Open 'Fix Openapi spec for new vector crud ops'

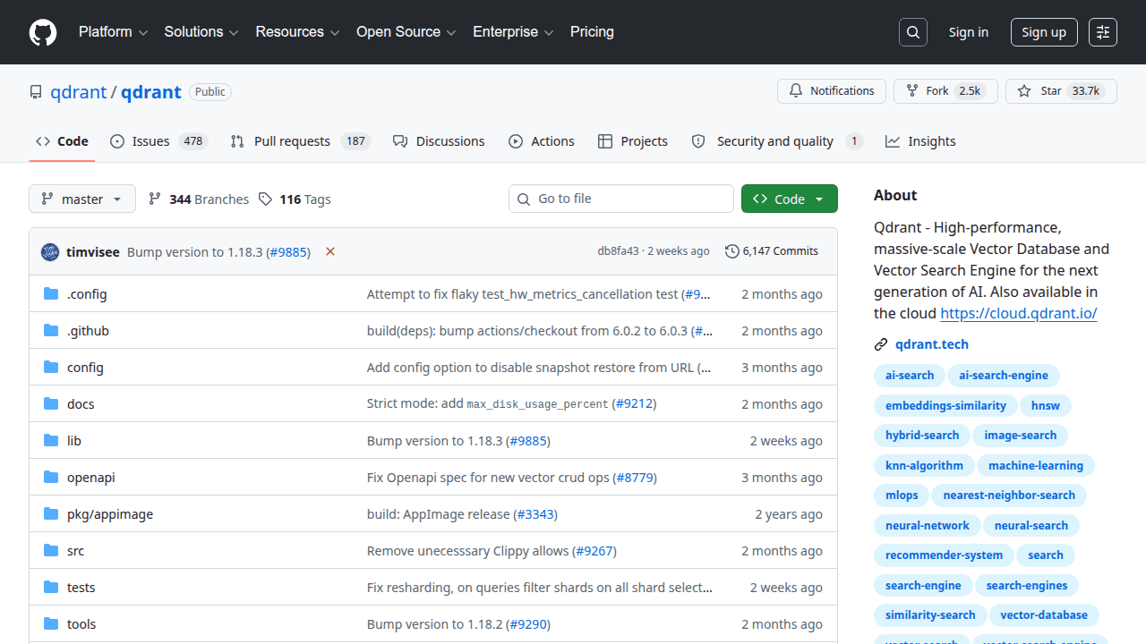[488, 478]
